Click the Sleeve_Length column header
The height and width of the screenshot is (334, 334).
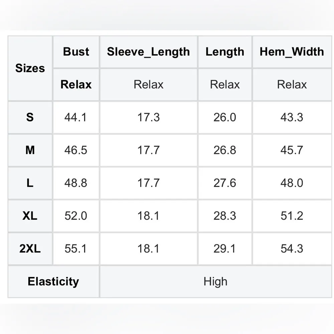tap(148, 52)
